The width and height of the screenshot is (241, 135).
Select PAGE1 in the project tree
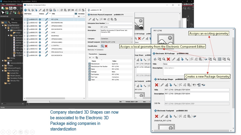click(18, 33)
